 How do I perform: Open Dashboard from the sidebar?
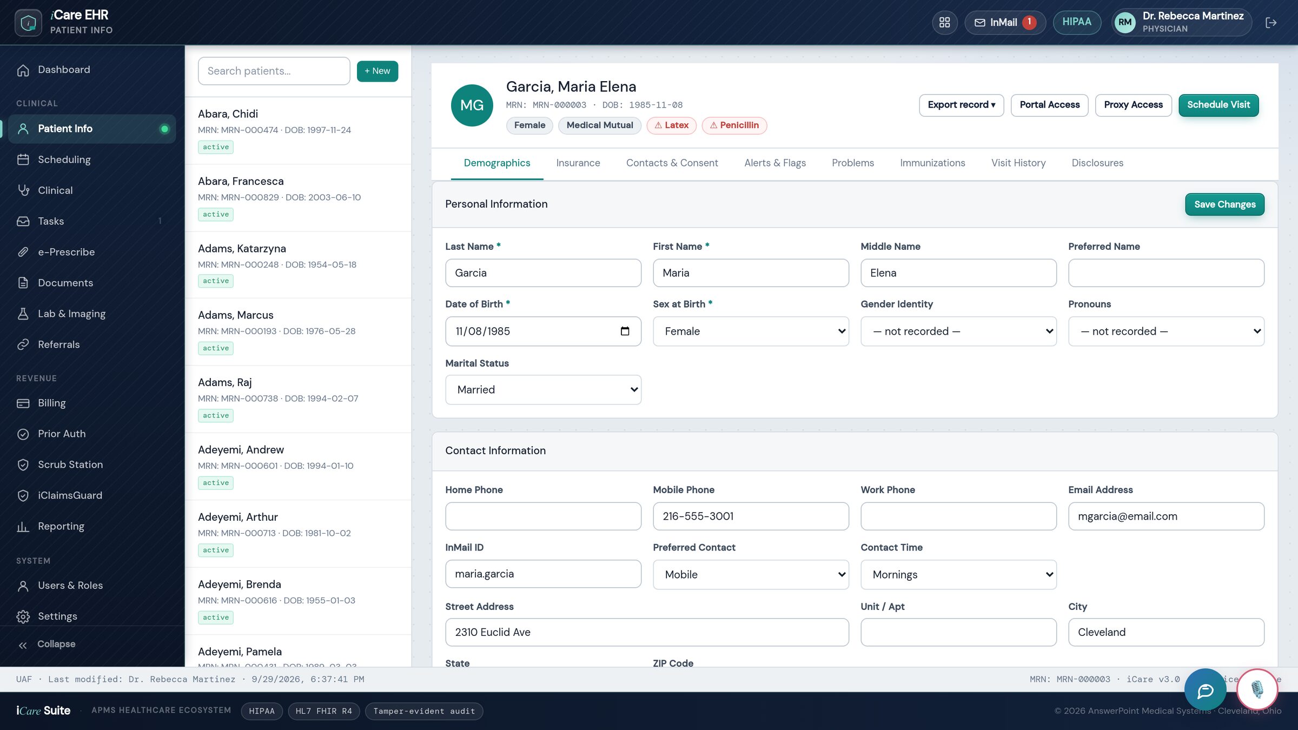pyautogui.click(x=92, y=70)
